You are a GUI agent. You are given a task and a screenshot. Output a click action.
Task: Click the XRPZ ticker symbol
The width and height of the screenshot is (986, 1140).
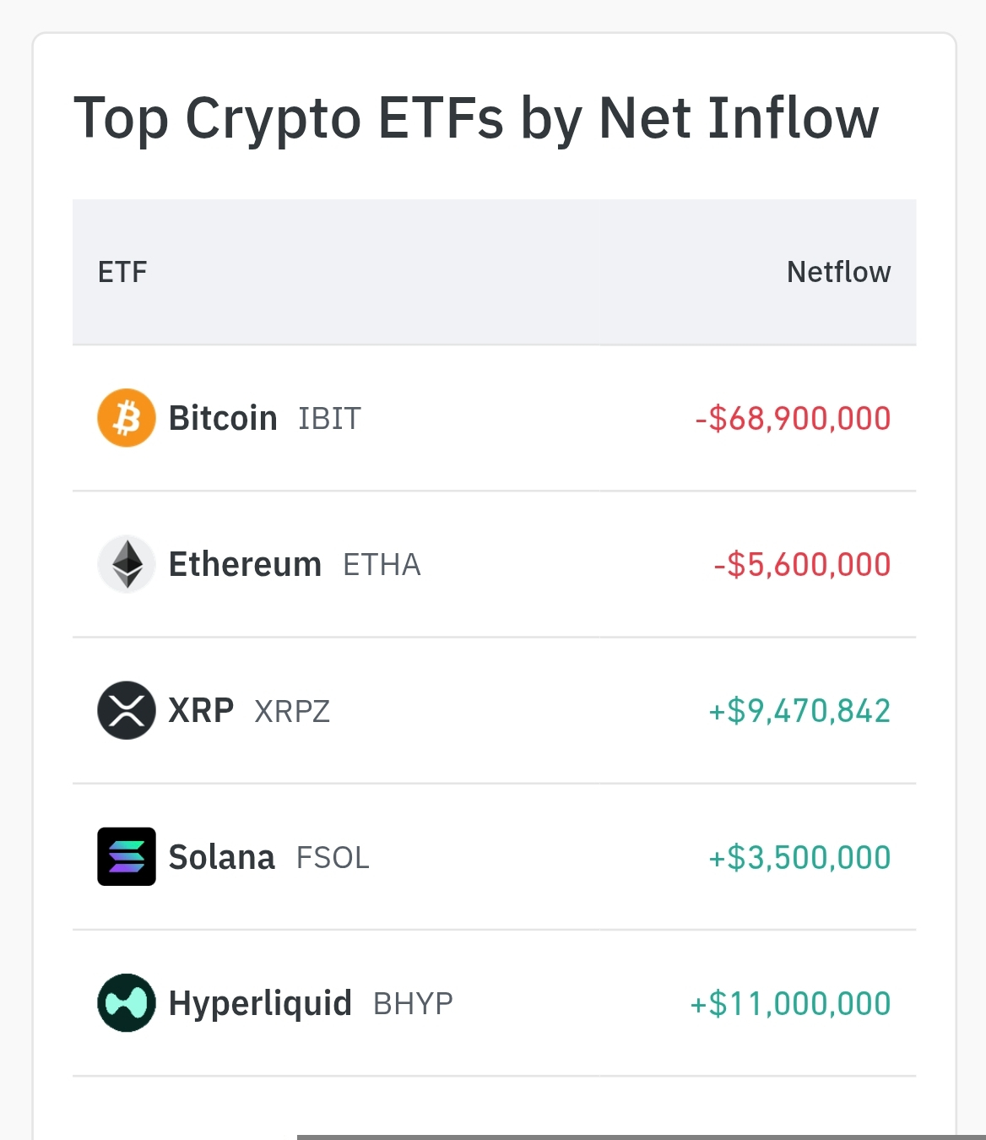292,712
